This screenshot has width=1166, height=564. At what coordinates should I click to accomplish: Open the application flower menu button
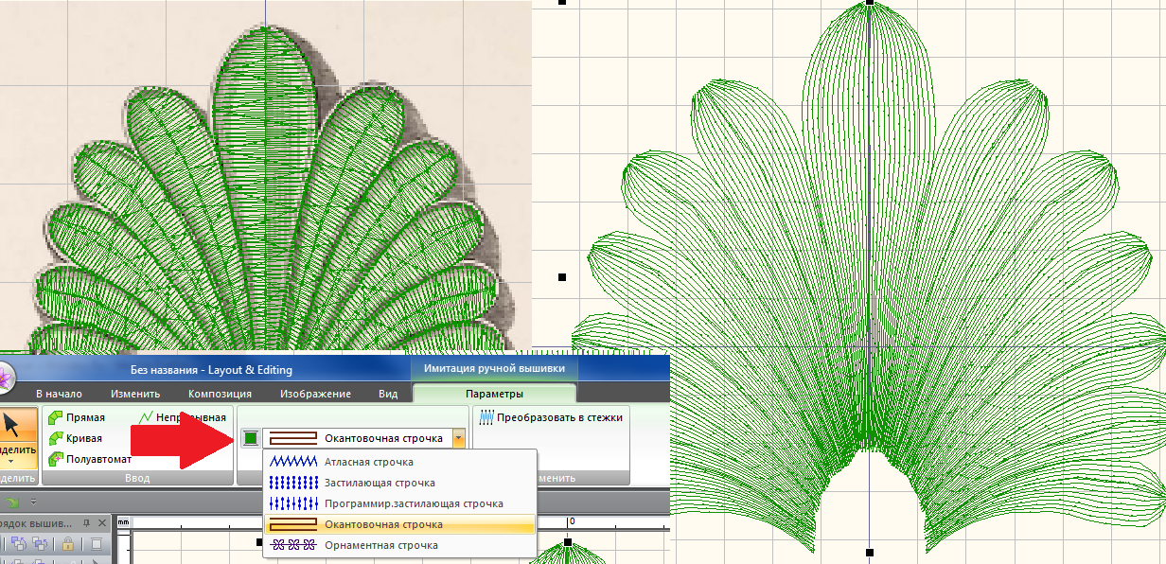[x=6, y=376]
